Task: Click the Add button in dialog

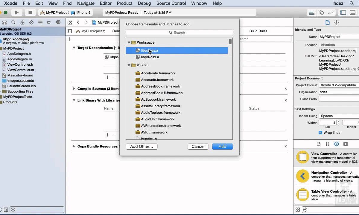Action: [x=222, y=146]
